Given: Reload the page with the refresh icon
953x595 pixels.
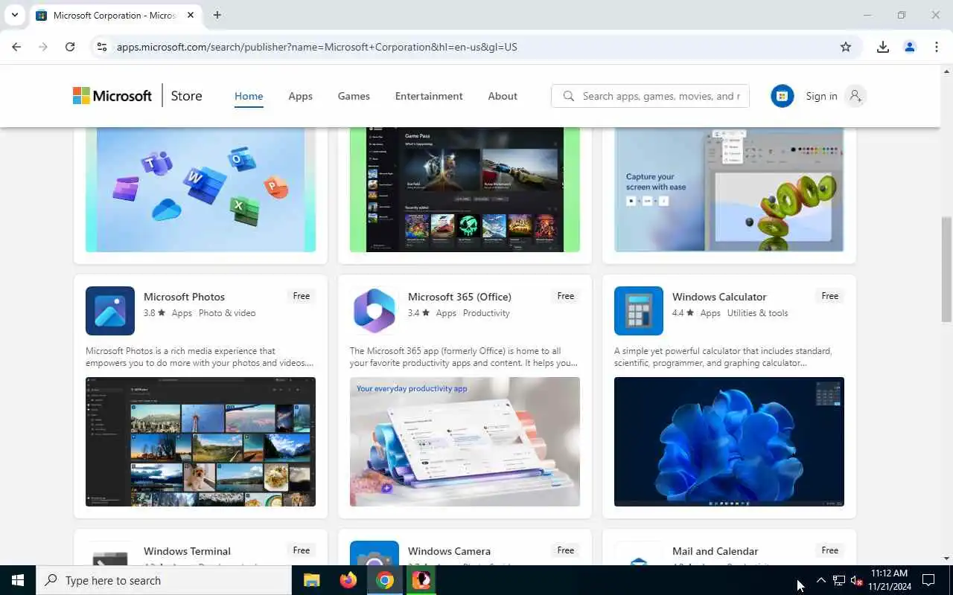Looking at the screenshot, I should (x=70, y=47).
